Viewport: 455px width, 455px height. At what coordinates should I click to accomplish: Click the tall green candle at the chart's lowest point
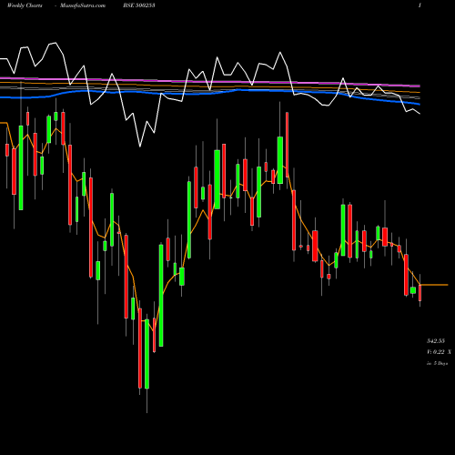pos(147,354)
